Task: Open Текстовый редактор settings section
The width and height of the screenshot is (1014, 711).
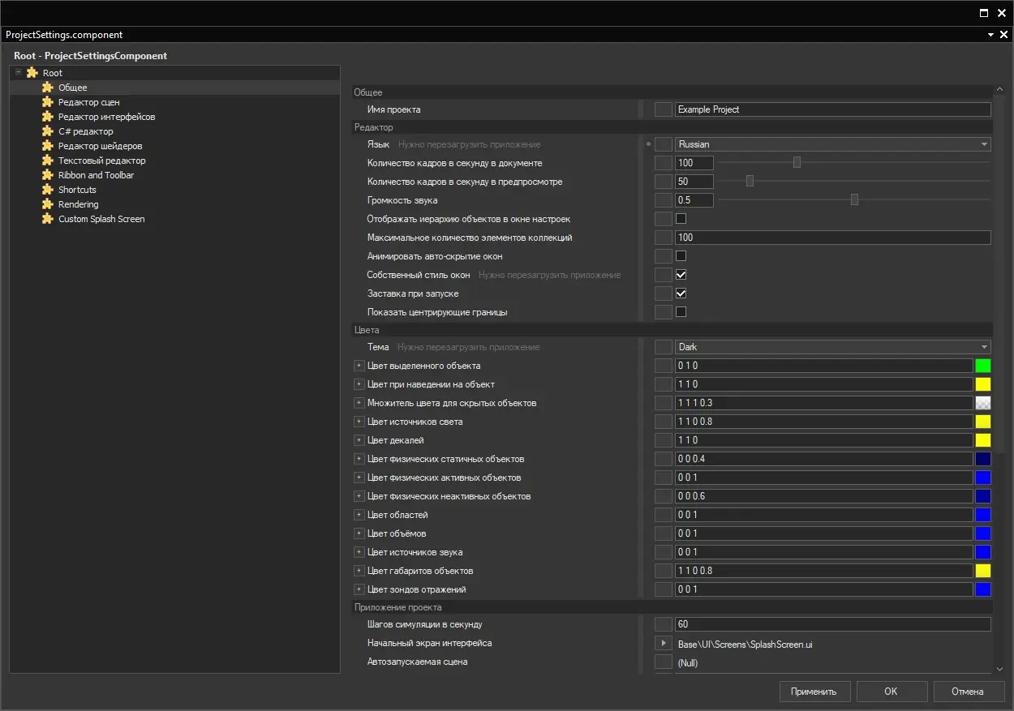Action: (x=102, y=161)
